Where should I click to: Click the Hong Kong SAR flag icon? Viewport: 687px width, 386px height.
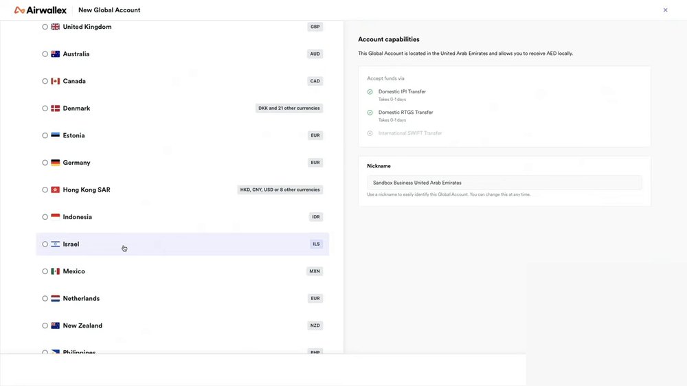point(55,190)
